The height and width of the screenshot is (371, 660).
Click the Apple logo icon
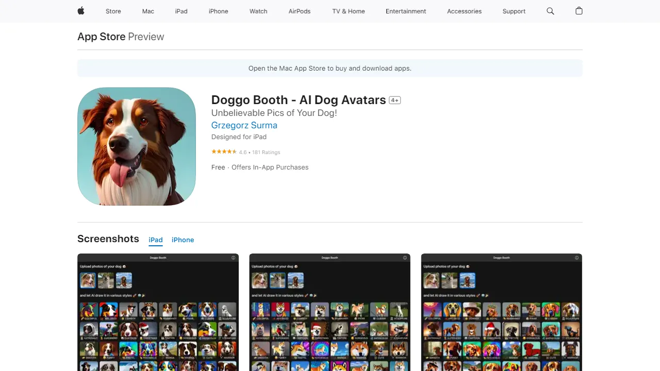click(x=81, y=11)
